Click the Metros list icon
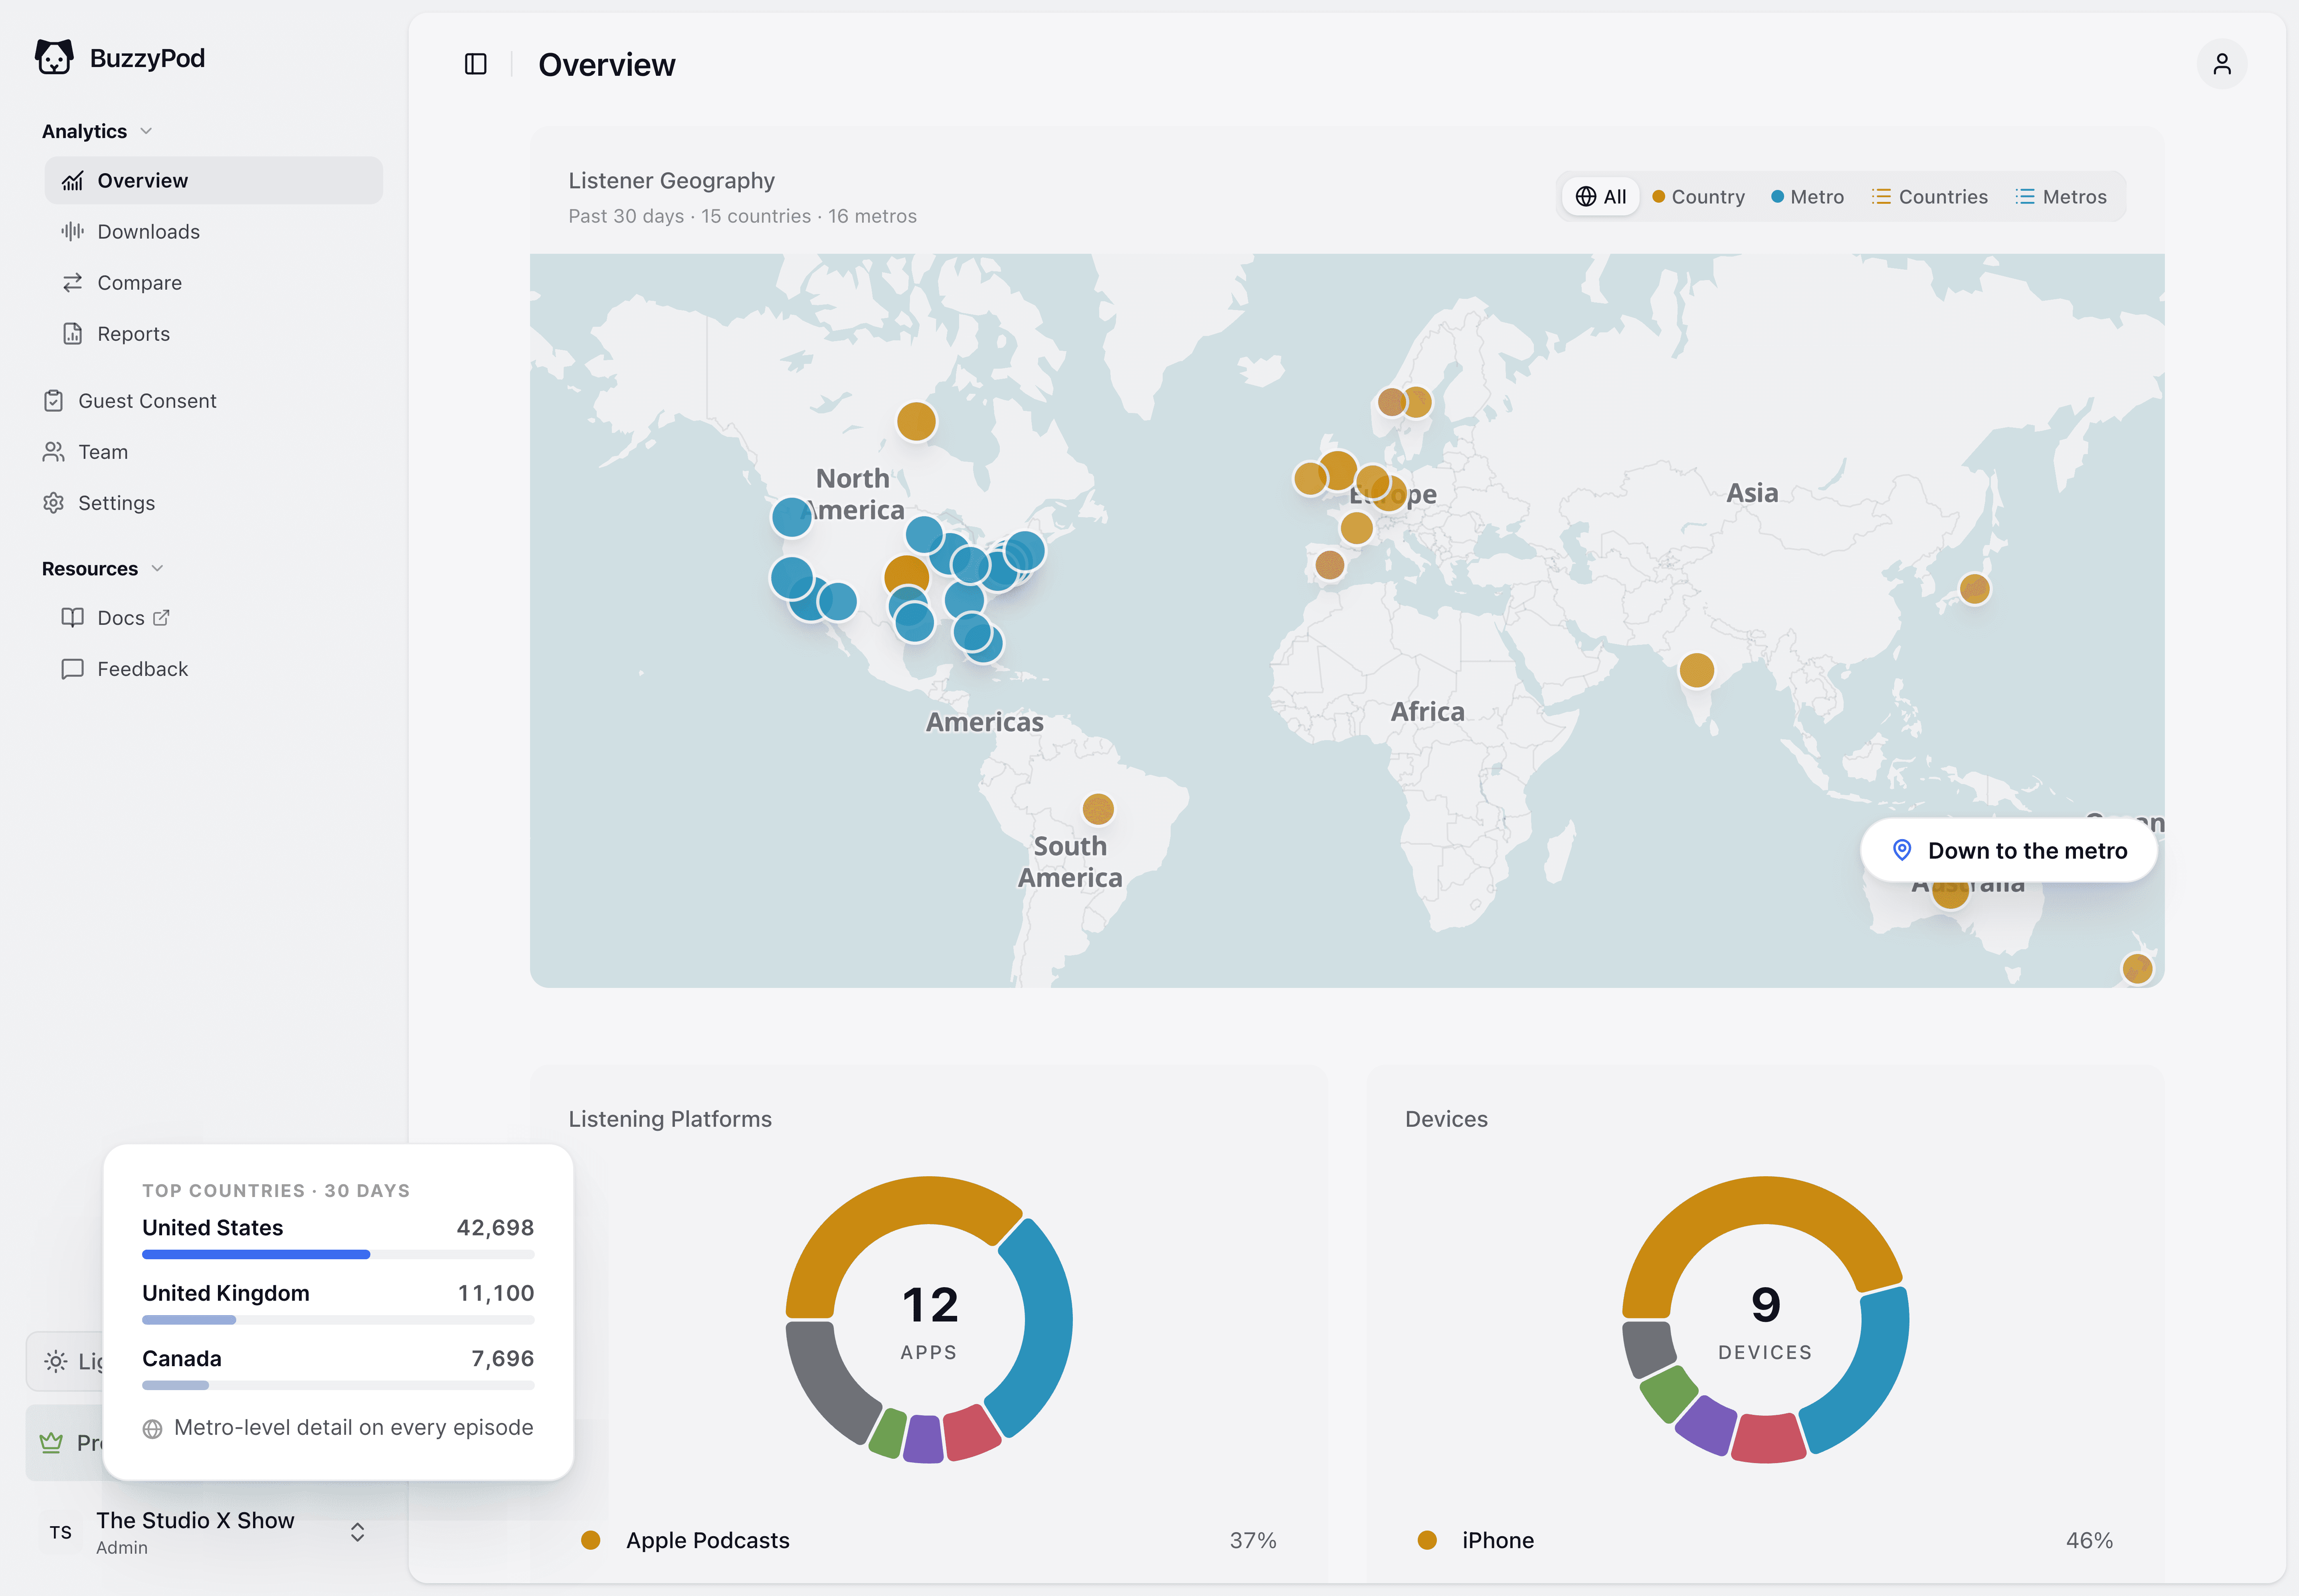Screen dimensions: 2299x1596 2025,197
